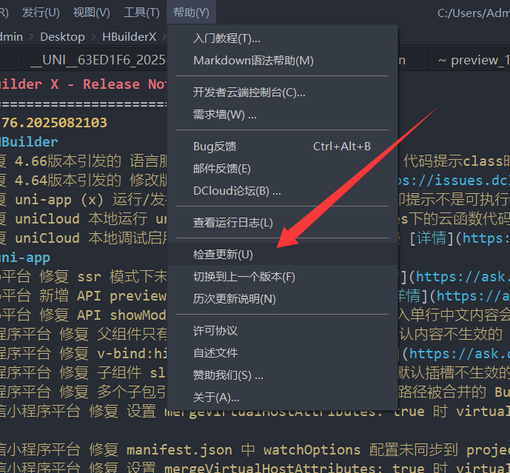Image resolution: width=510 pixels, height=473 pixels.
Task: Click the uni-app section heading
Action: point(24,258)
